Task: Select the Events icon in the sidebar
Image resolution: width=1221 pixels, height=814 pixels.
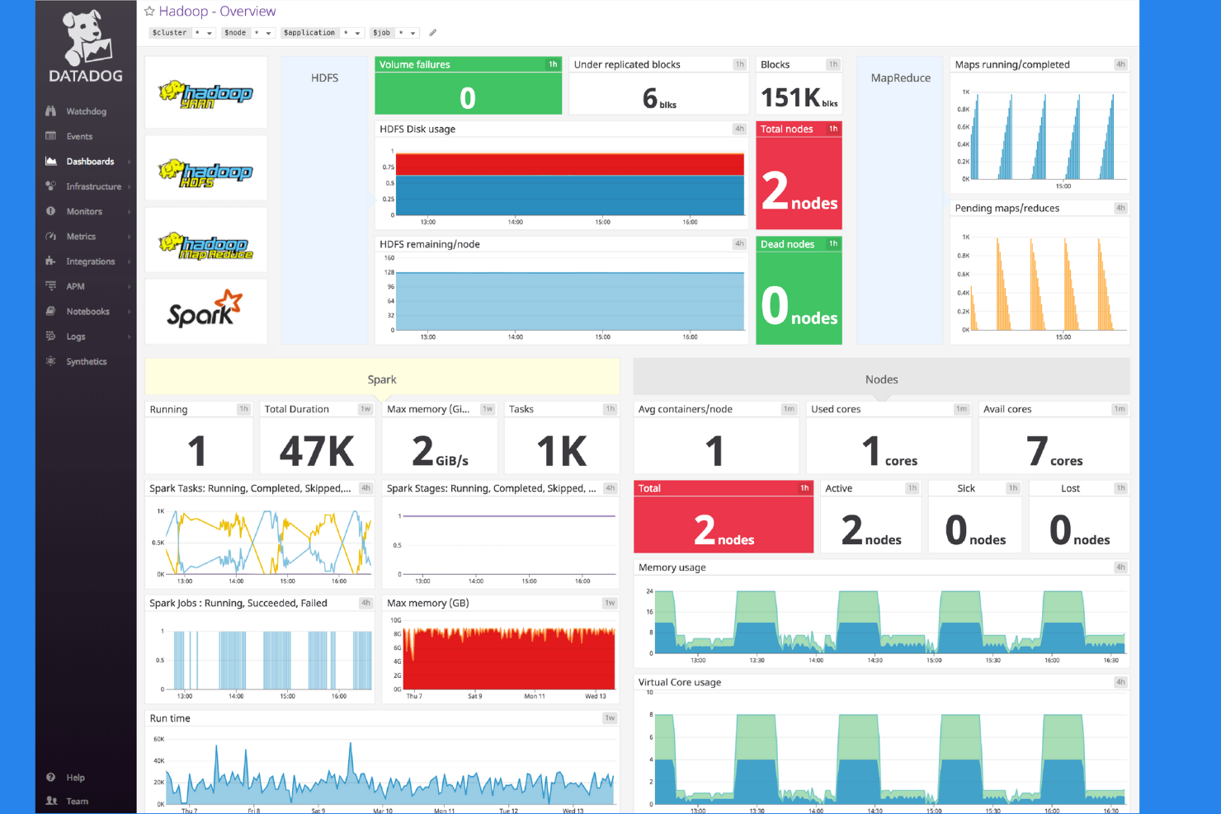Action: 50,136
